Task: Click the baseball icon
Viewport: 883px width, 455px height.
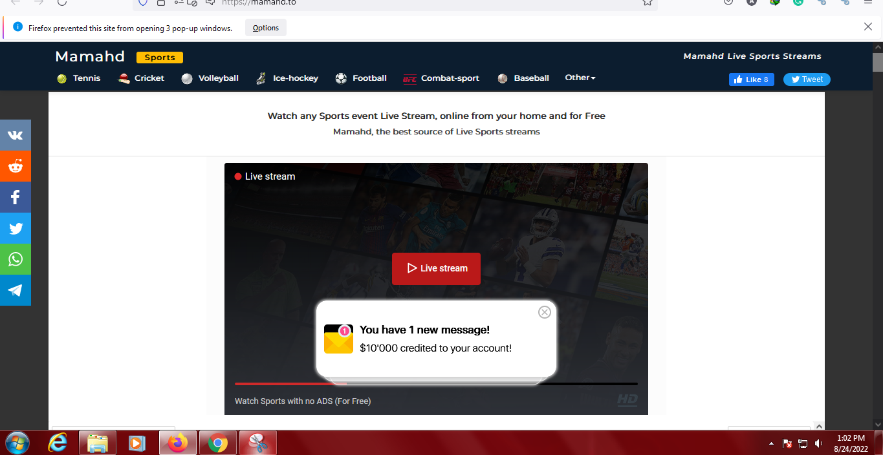Action: tap(503, 79)
